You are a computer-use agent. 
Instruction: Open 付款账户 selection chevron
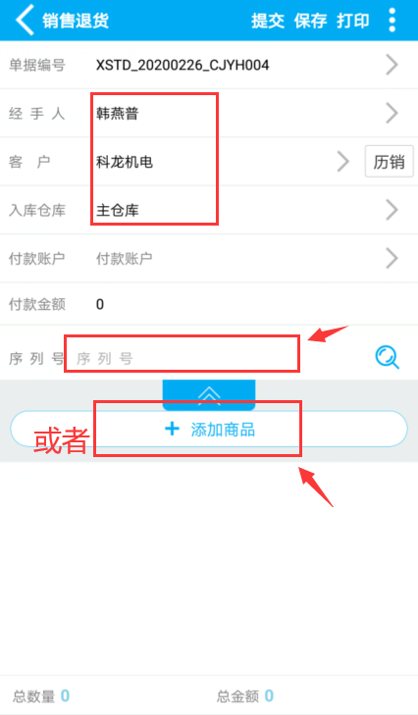coord(392,258)
